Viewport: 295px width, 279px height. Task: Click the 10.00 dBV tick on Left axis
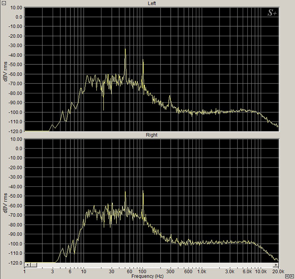pyautogui.click(x=15, y=7)
